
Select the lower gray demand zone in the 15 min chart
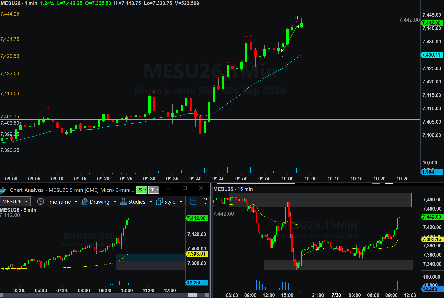tap(338, 264)
